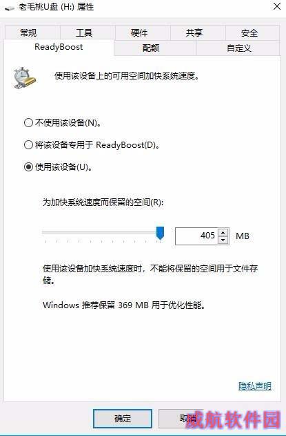This screenshot has height=436, width=286.
Task: Decrease reserved space with down arrow
Action: click(223, 240)
